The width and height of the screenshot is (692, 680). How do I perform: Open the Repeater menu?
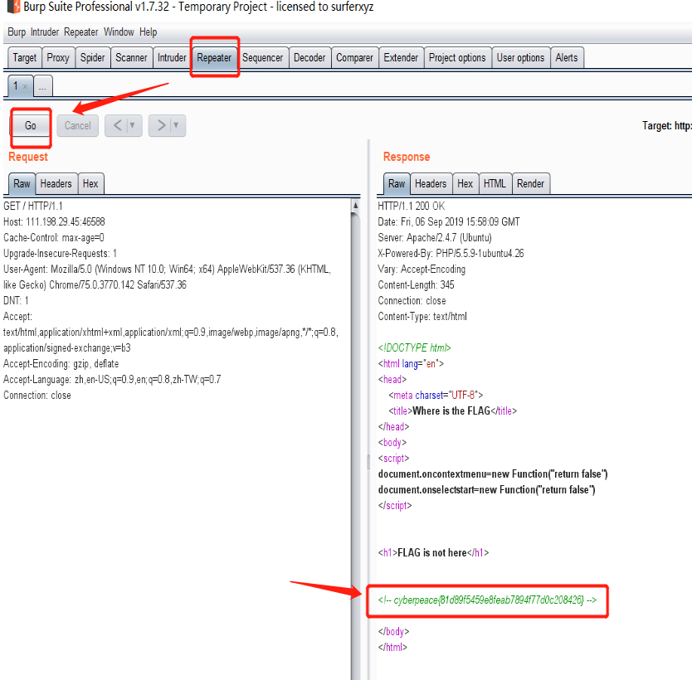click(x=80, y=32)
